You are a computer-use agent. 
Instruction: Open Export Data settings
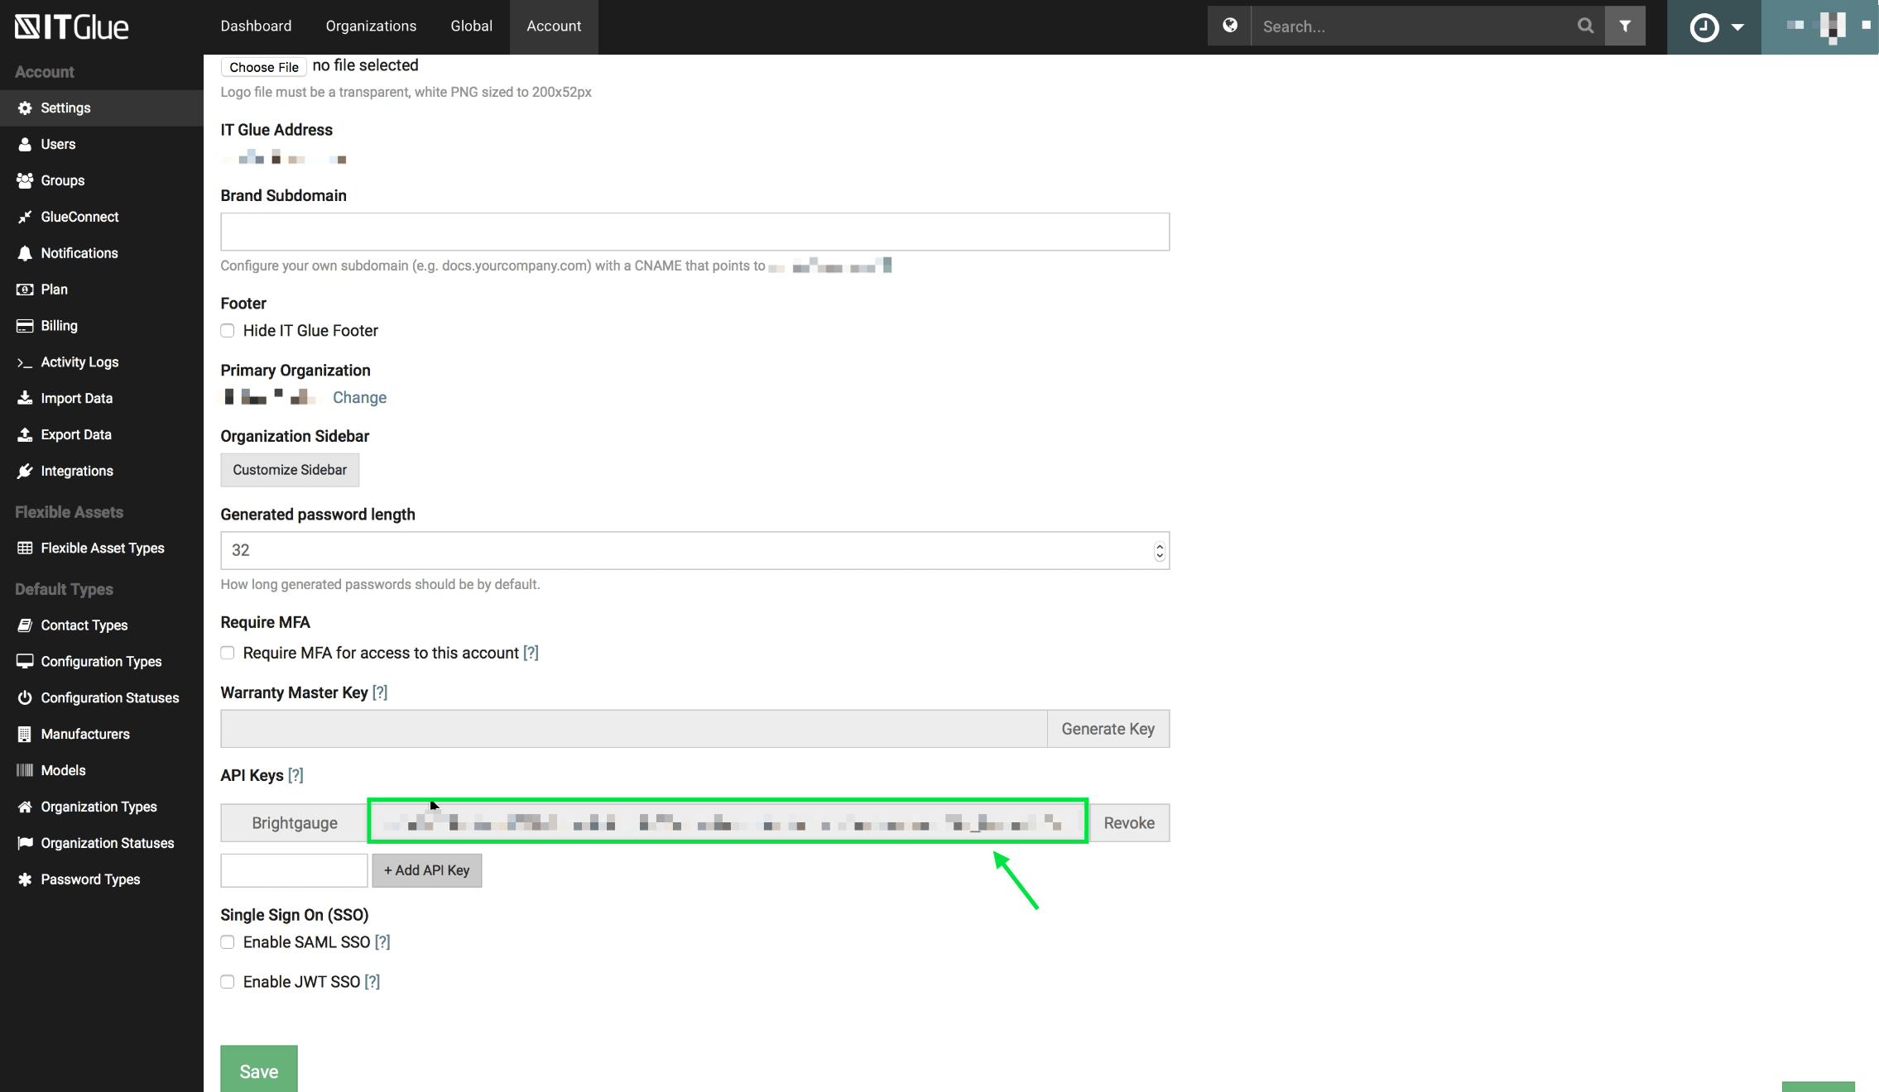77,434
